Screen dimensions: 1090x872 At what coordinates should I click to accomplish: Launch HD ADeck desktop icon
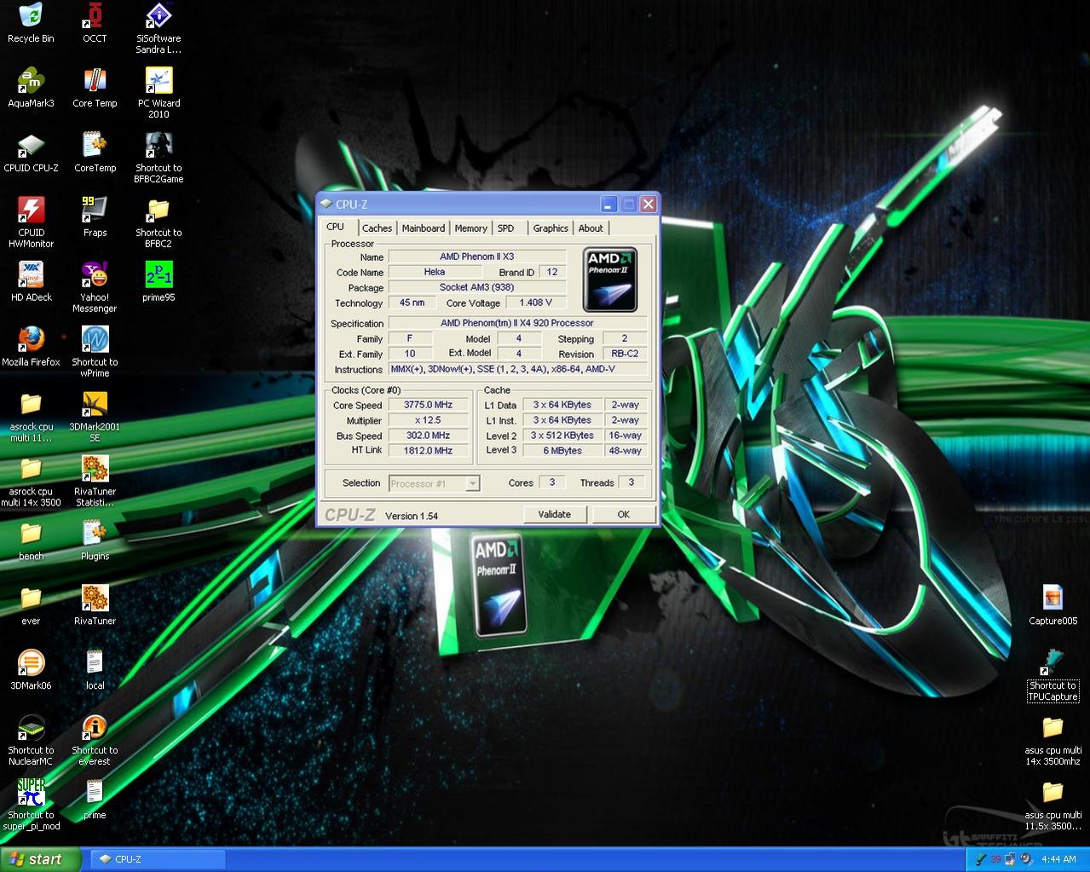pyautogui.click(x=31, y=282)
